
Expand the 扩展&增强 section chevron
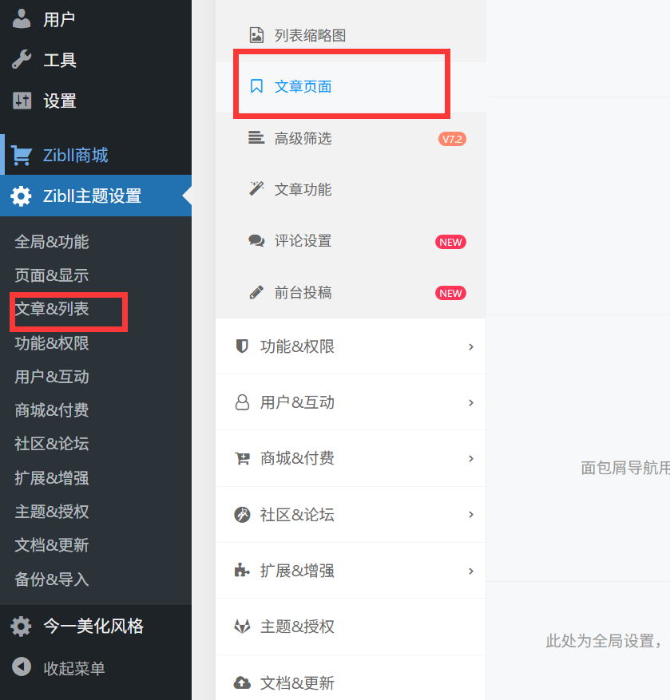coord(471,571)
